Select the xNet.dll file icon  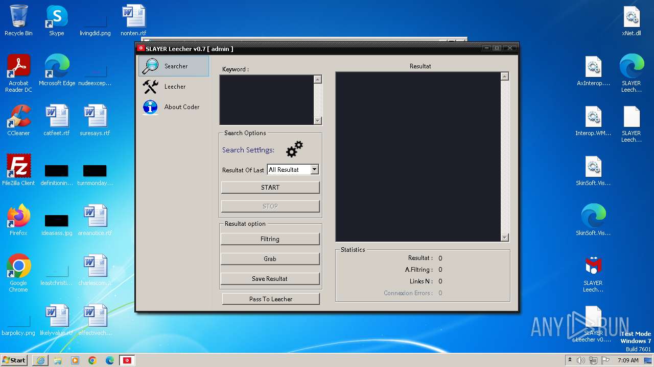pyautogui.click(x=632, y=21)
